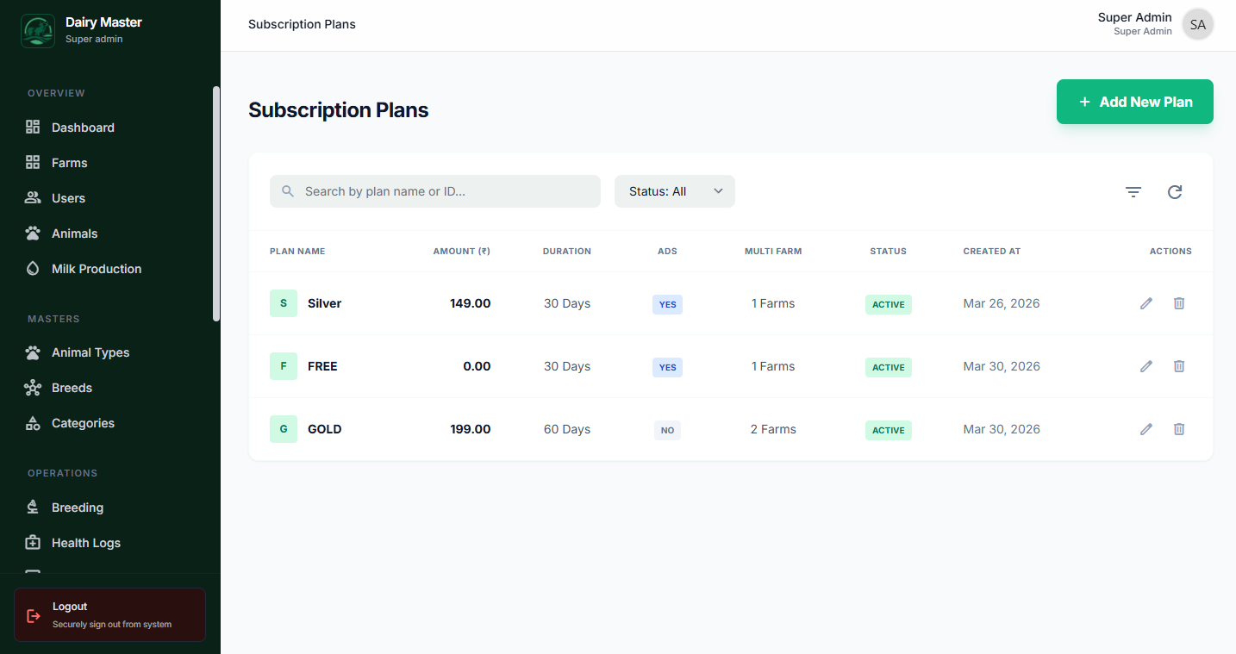1236x654 pixels.
Task: Click the ACTIVE status badge on GOLD plan
Action: (888, 429)
